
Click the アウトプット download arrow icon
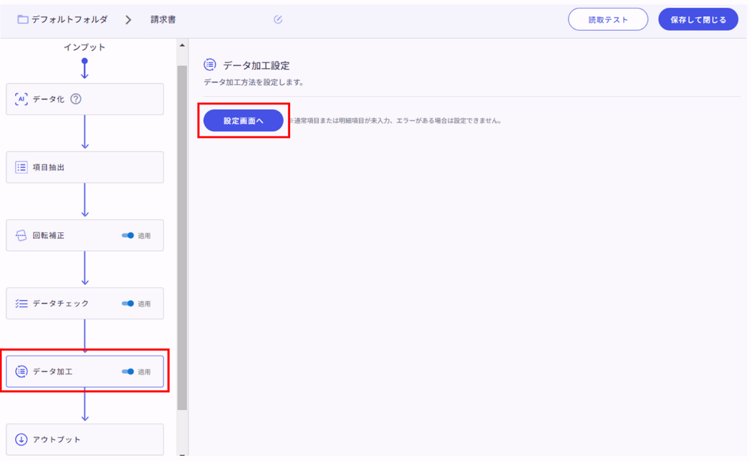[21, 440]
